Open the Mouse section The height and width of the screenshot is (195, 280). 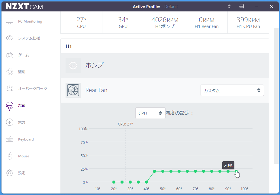tap(24, 156)
